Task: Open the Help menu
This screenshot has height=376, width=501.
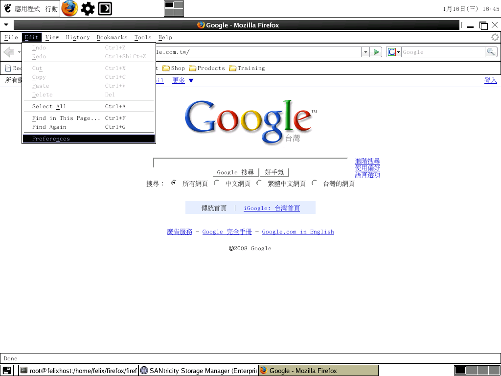Action: coord(165,37)
